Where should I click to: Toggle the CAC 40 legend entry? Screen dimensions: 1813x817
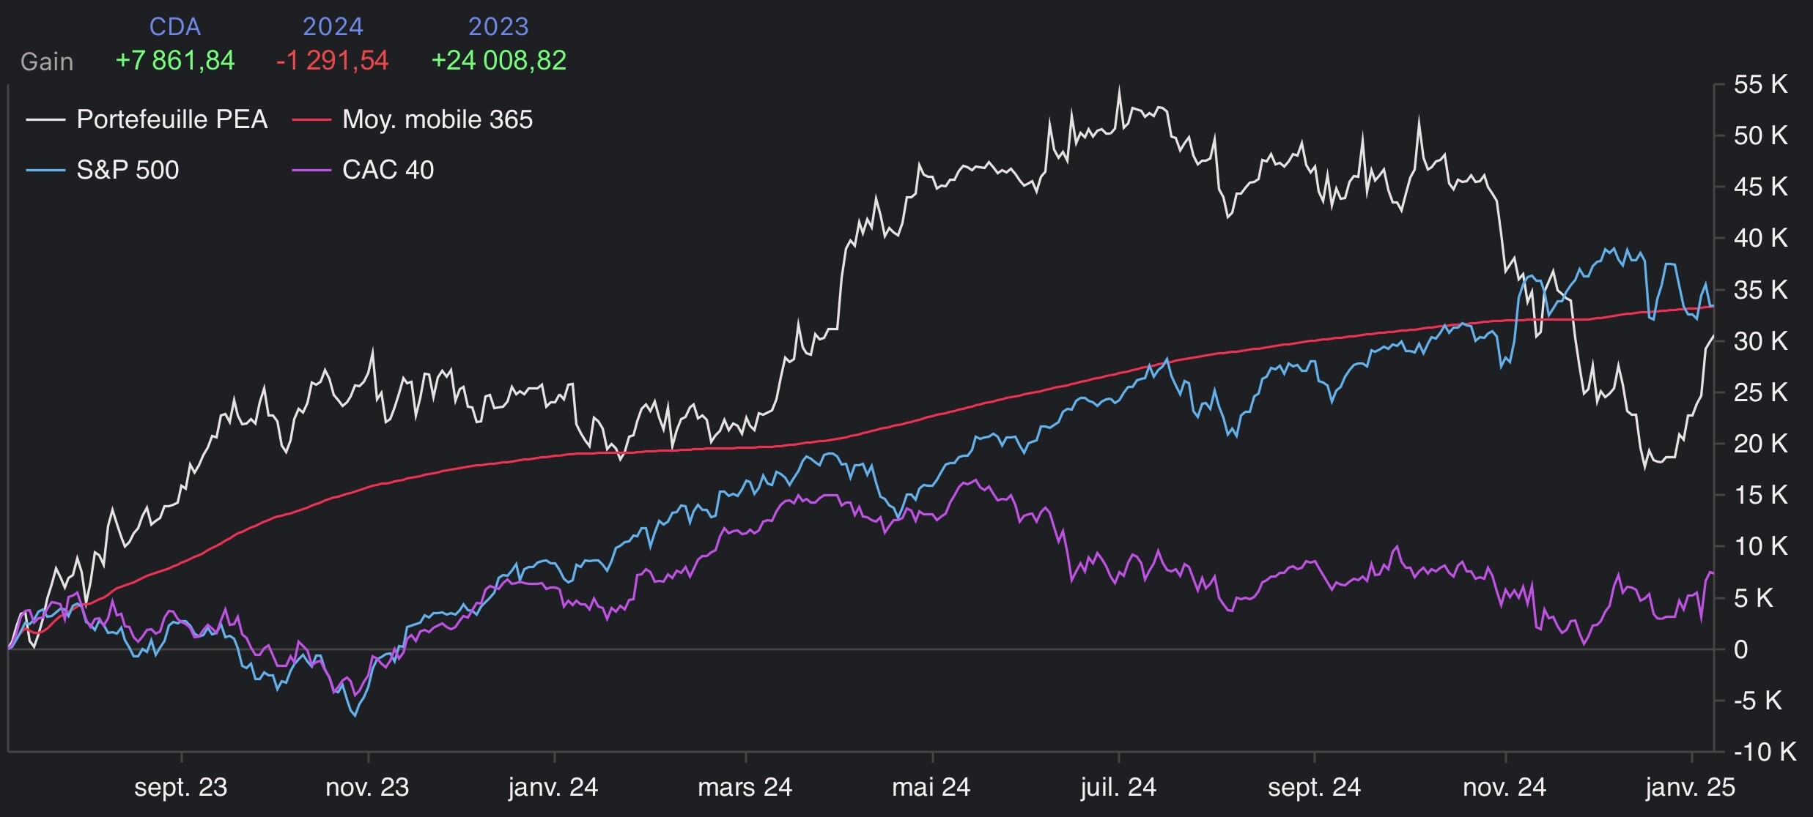(x=388, y=170)
